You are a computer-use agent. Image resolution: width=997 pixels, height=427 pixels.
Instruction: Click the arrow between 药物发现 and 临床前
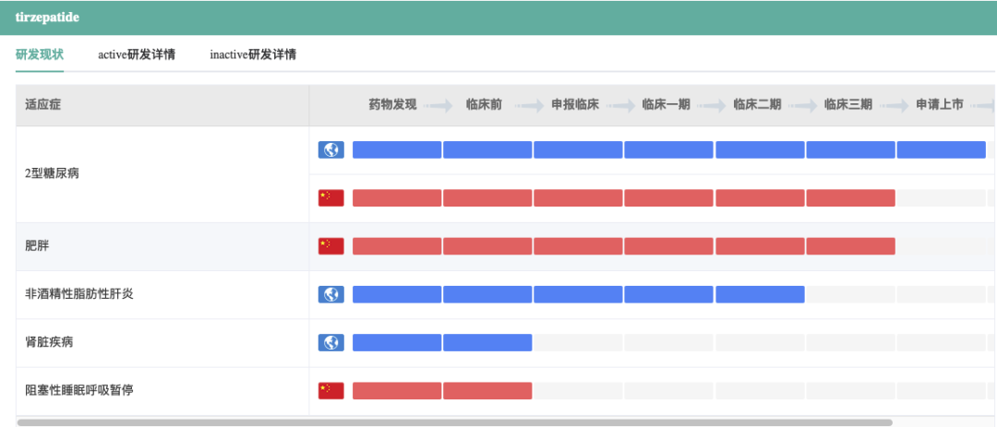440,105
